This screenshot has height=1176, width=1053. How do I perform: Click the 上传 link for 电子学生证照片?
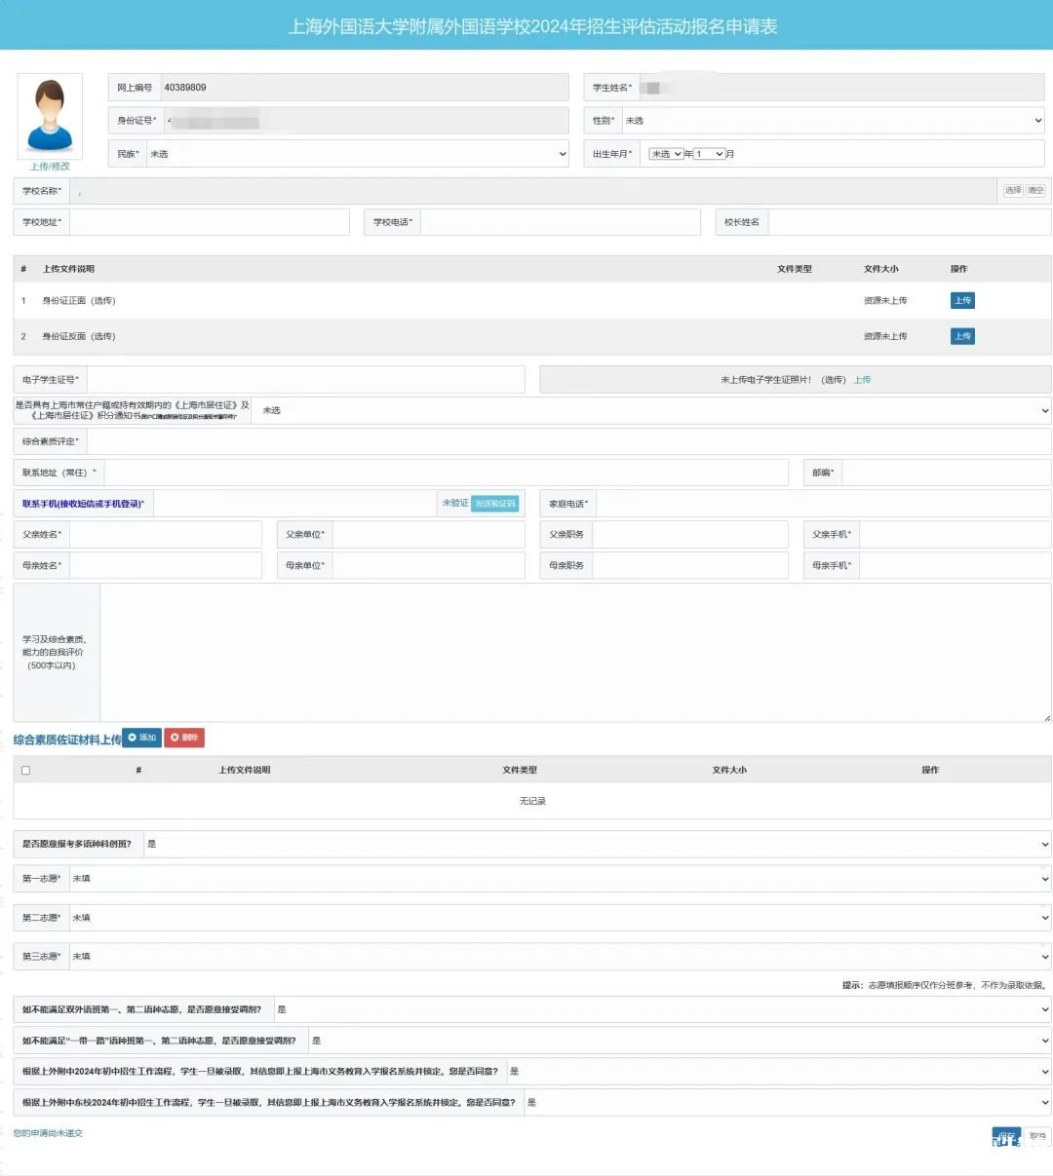(863, 380)
